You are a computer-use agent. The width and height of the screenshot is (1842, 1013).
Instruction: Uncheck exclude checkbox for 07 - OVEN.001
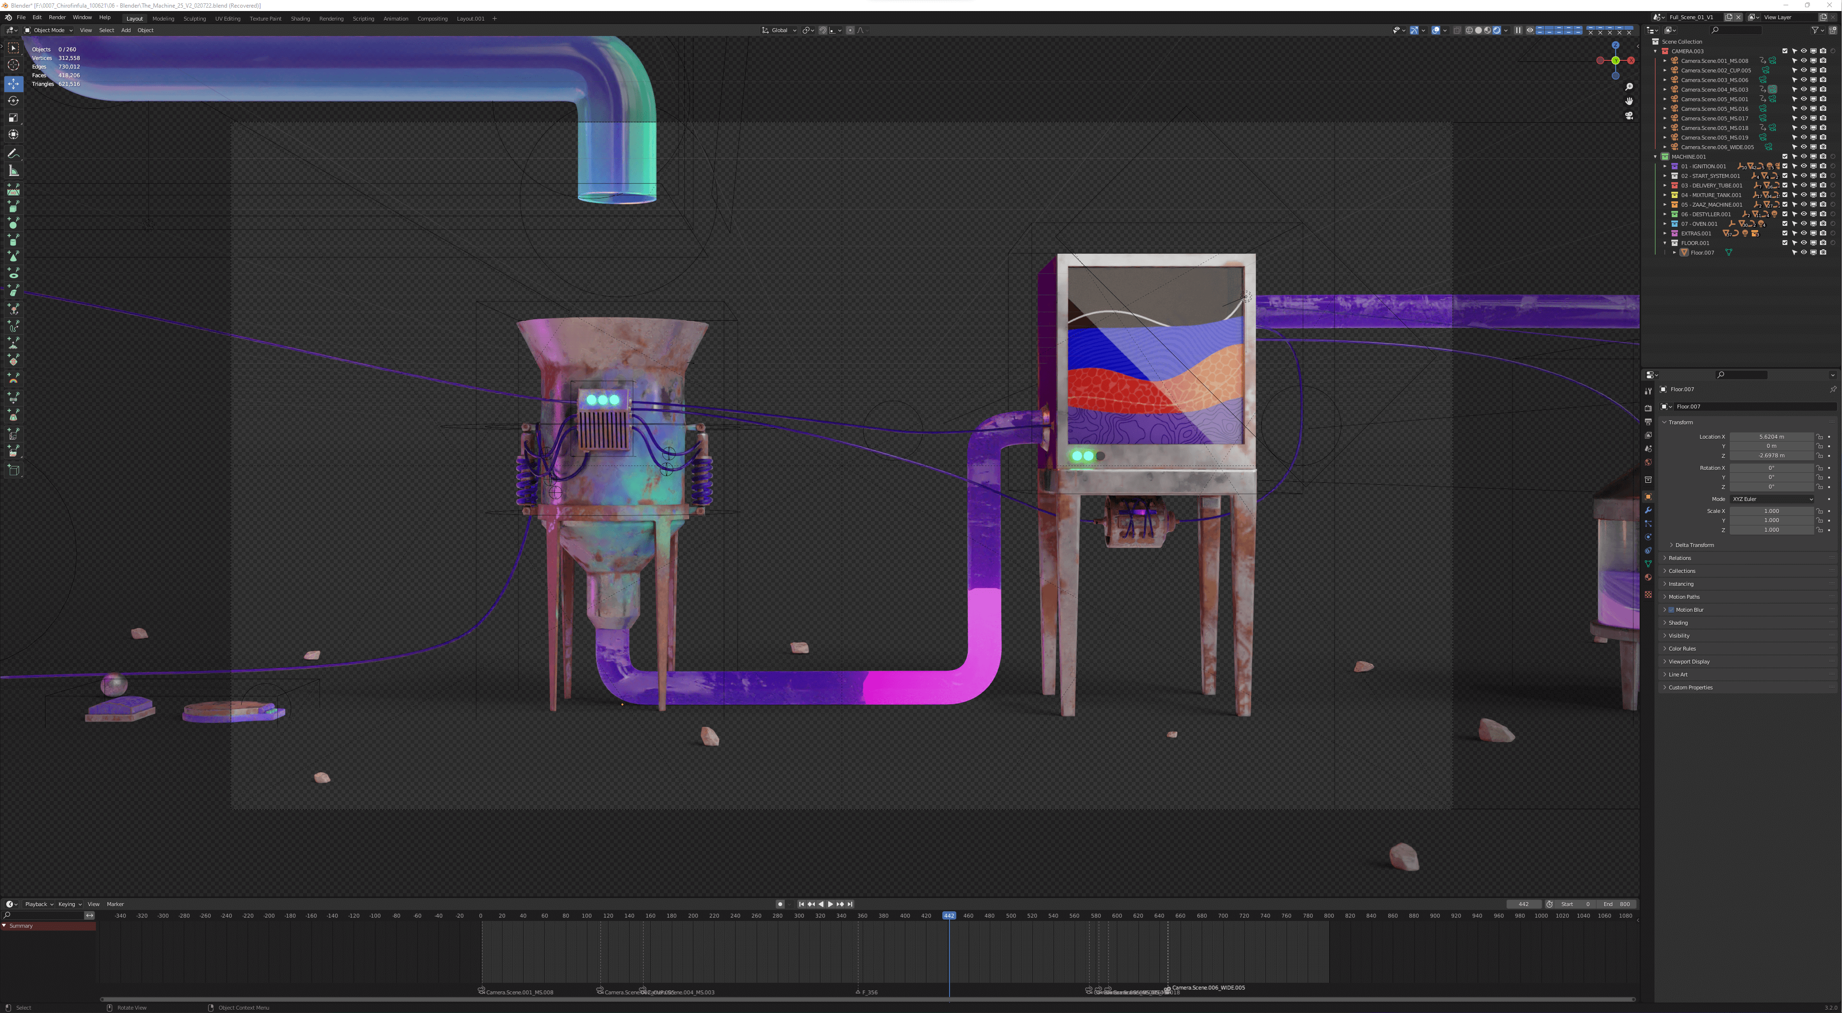tap(1784, 224)
